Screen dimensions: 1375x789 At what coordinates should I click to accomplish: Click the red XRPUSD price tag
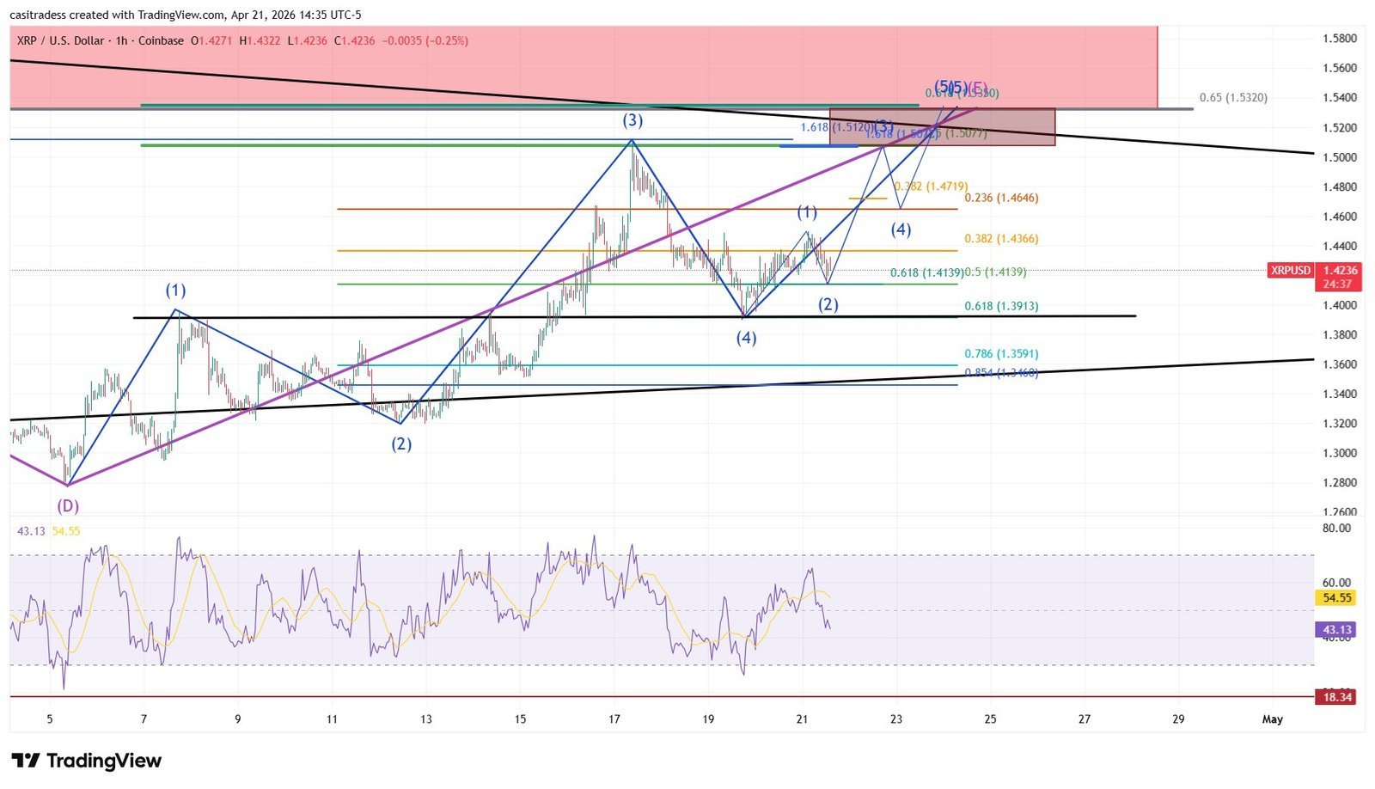point(1291,270)
